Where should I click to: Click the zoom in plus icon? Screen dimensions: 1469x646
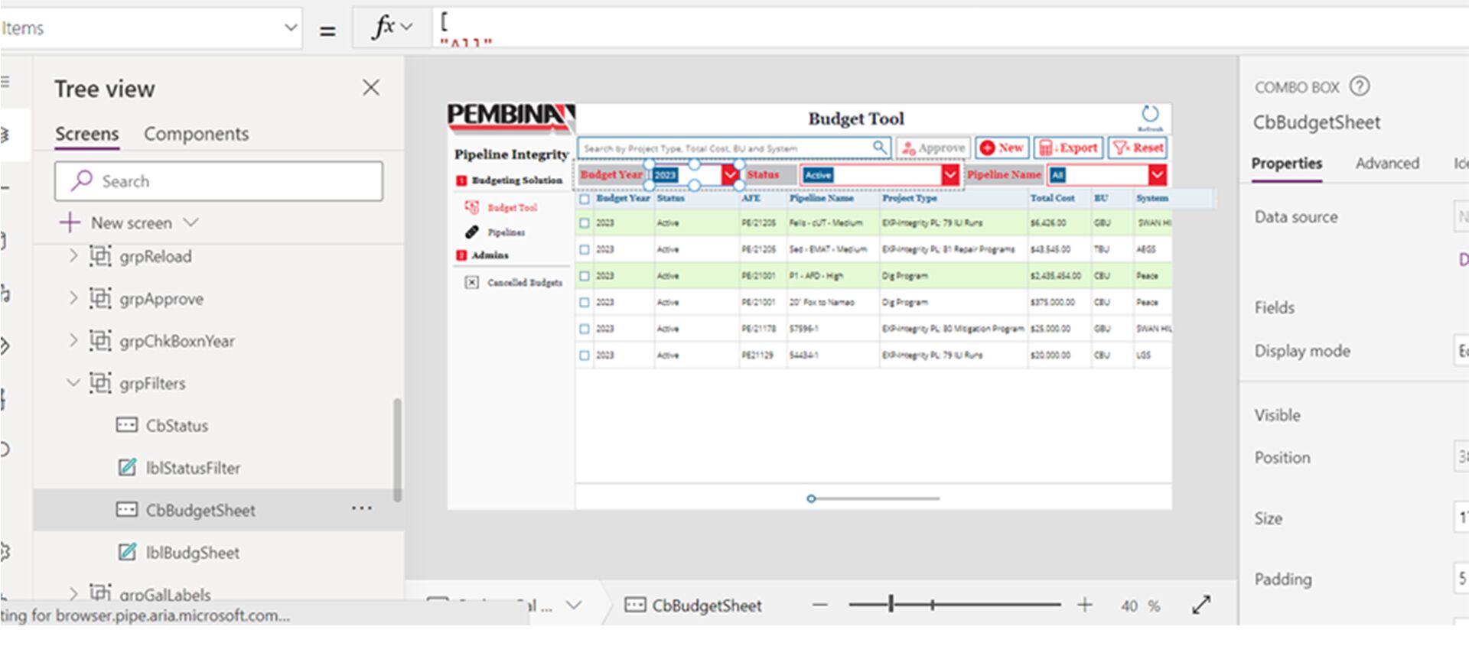1084,605
